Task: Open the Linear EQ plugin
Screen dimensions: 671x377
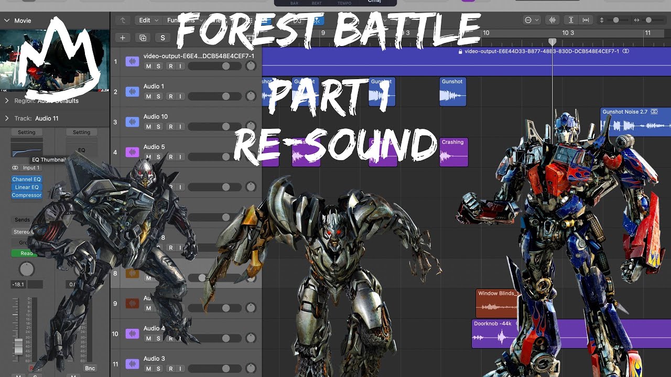Action: tap(27, 187)
